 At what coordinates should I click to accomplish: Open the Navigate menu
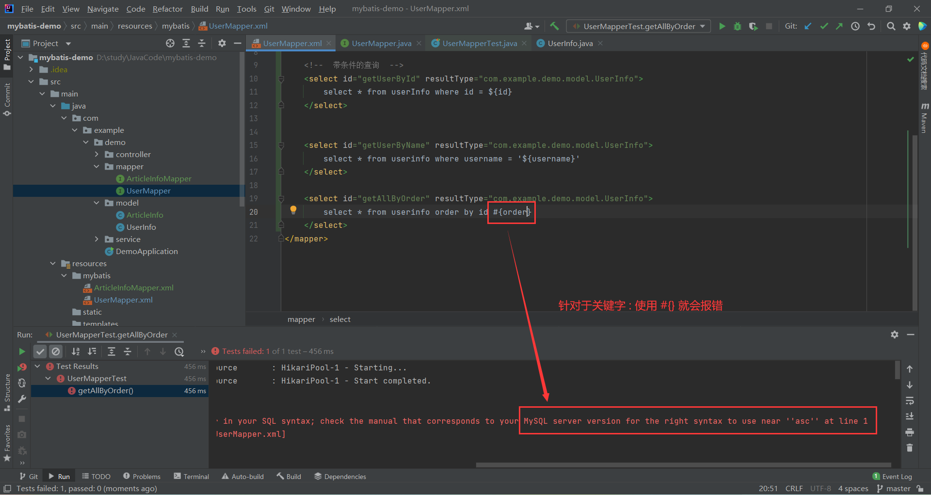(x=103, y=9)
